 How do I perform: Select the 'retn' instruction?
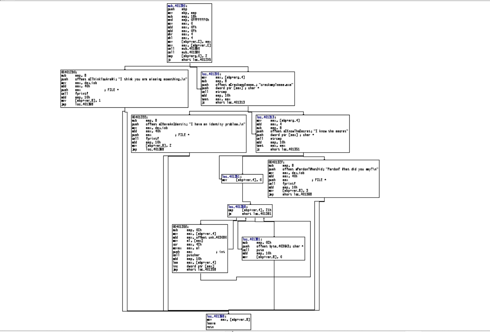click(x=211, y=327)
